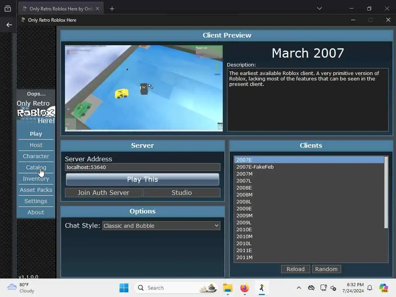Select the 2010M client
The height and width of the screenshot is (297, 396).
tap(309, 236)
